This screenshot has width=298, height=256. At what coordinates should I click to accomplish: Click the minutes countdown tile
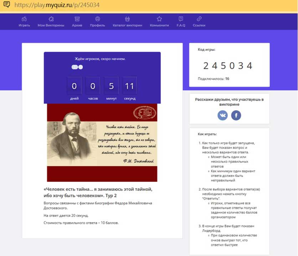tap(111, 86)
